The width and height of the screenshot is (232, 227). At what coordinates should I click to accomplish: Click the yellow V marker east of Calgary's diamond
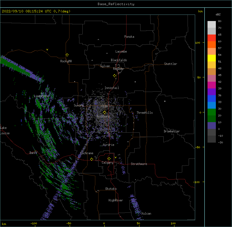coord(115,157)
